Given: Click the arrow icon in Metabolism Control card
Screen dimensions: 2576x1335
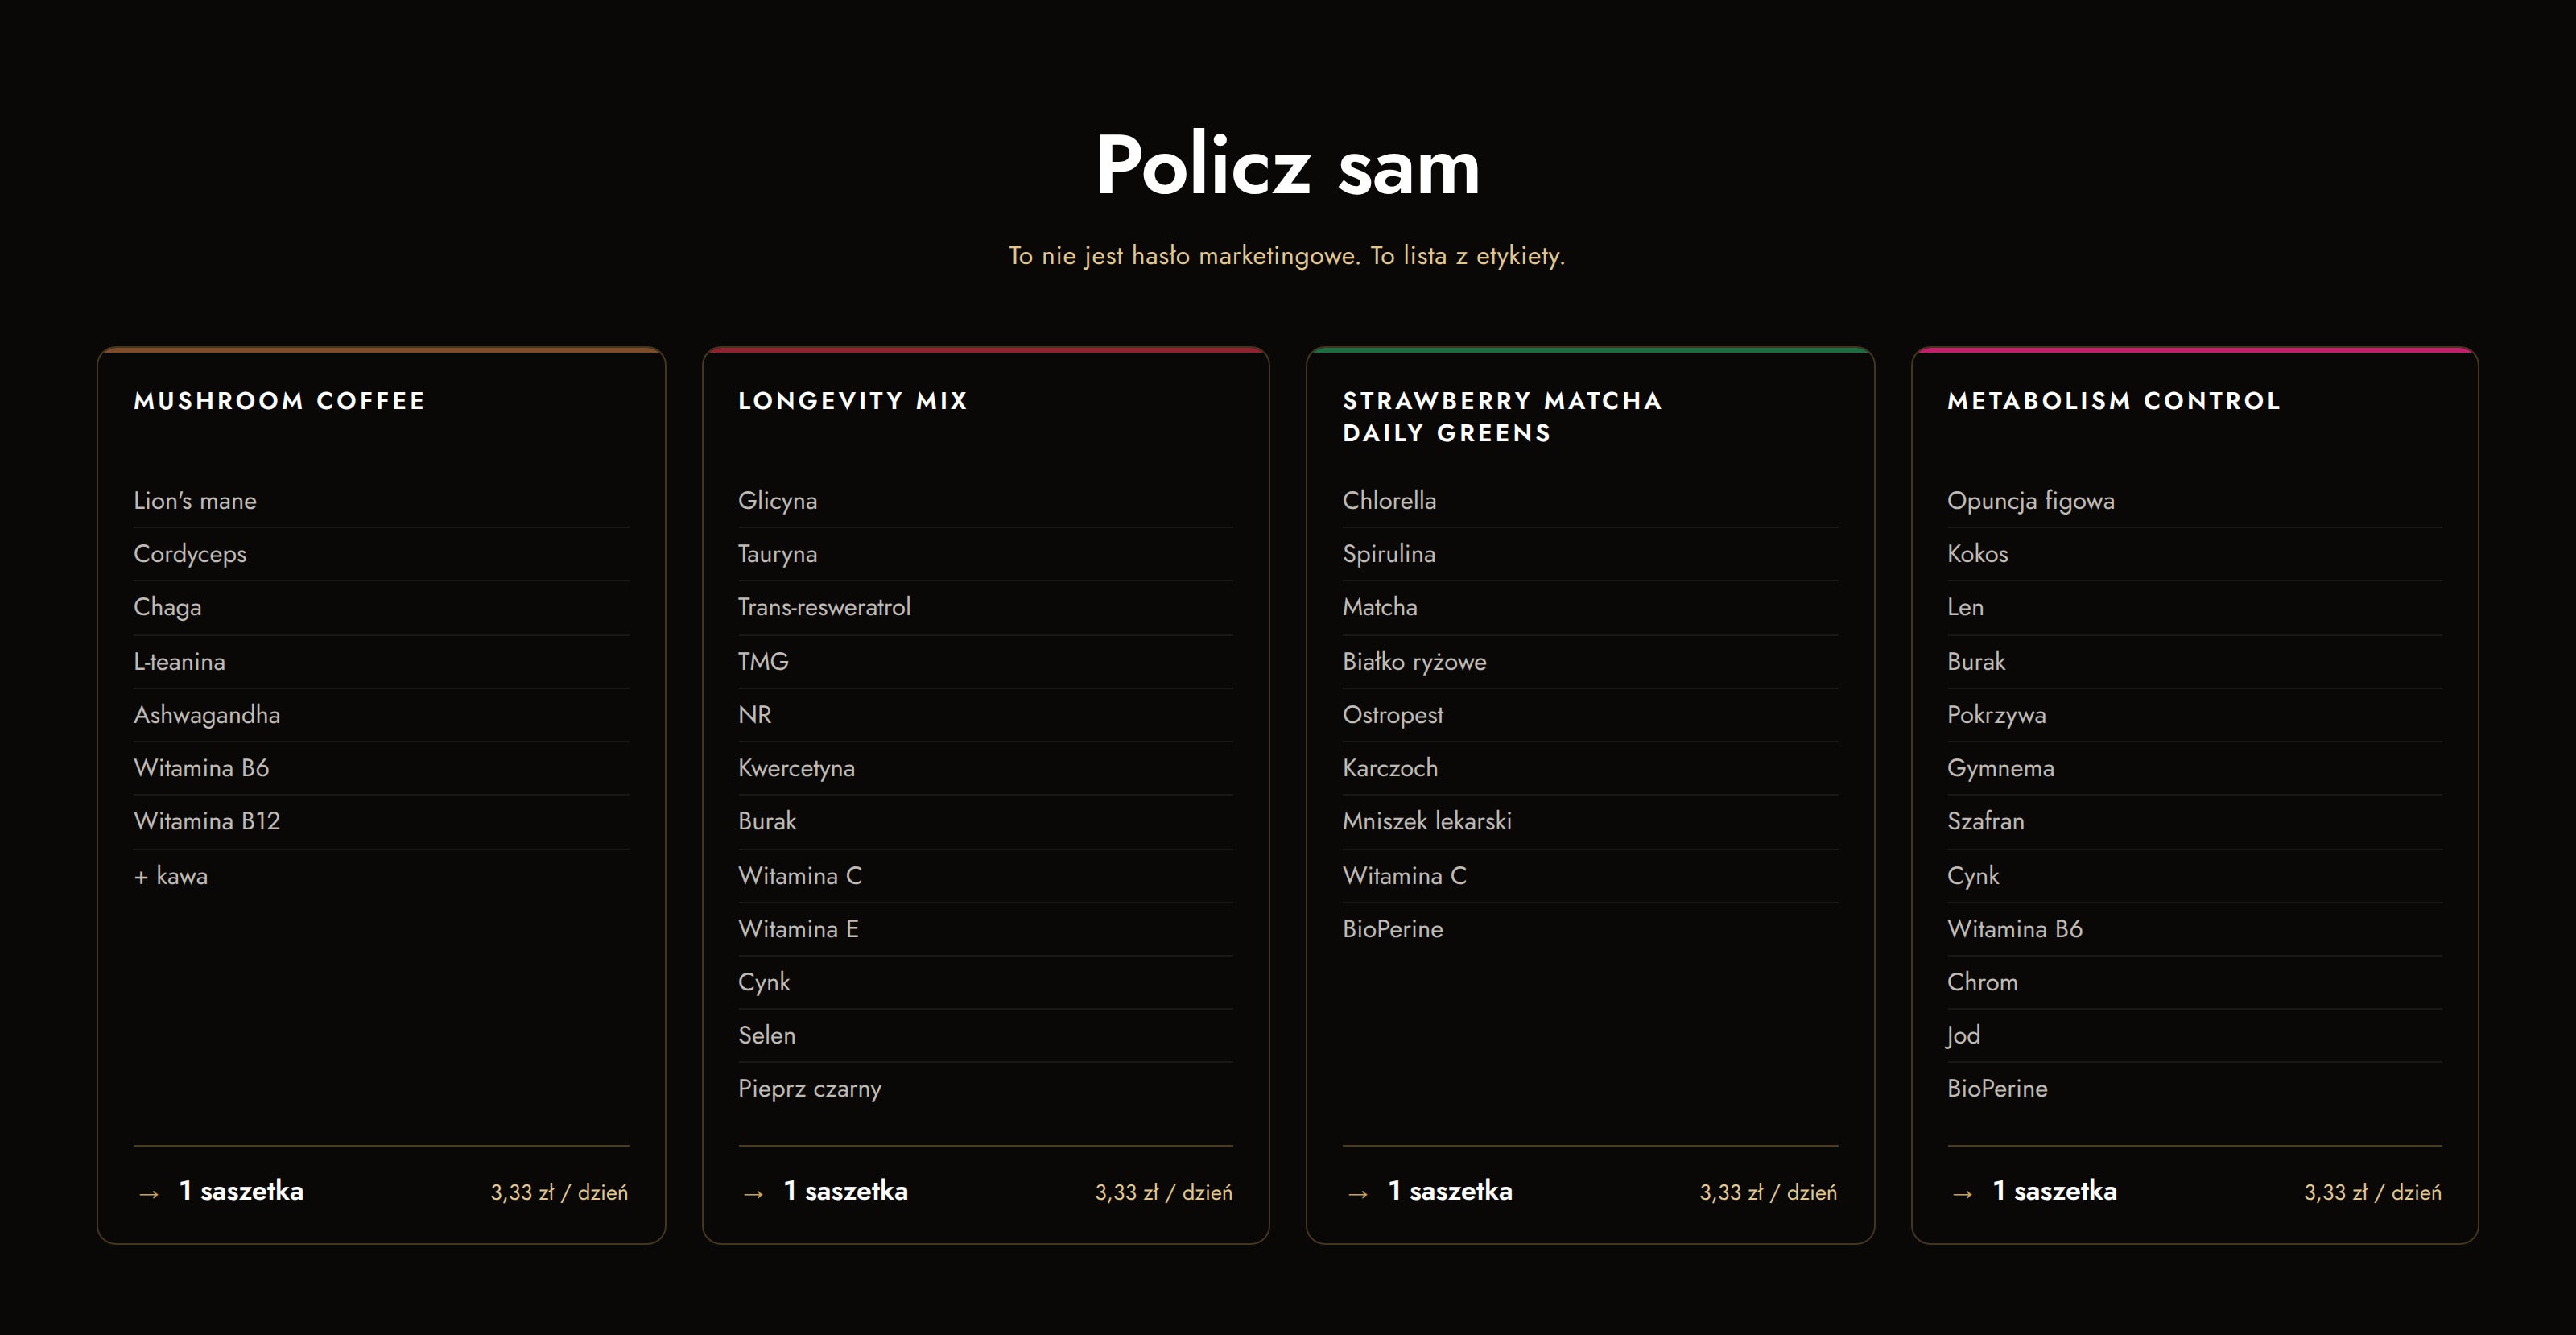Looking at the screenshot, I should (1962, 1193).
